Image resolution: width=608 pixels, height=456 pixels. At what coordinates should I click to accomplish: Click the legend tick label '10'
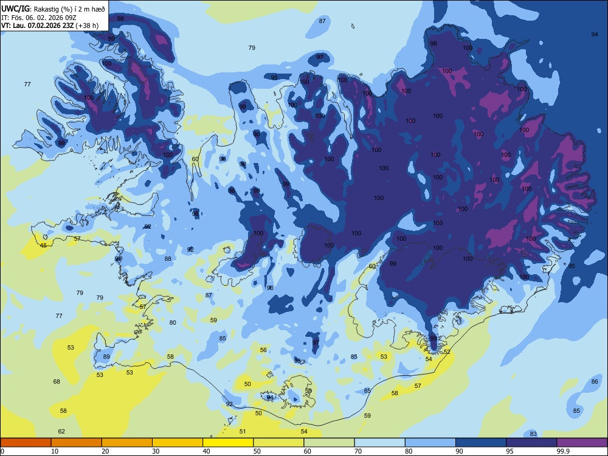point(55,451)
